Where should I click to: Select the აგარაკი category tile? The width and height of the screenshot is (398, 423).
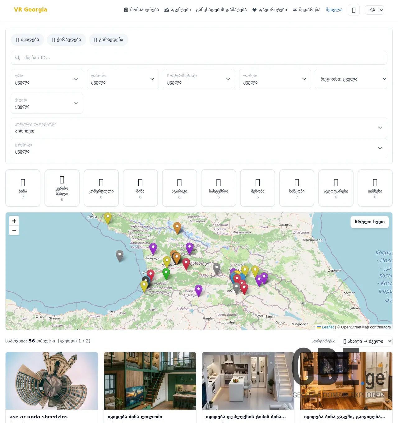tap(179, 188)
